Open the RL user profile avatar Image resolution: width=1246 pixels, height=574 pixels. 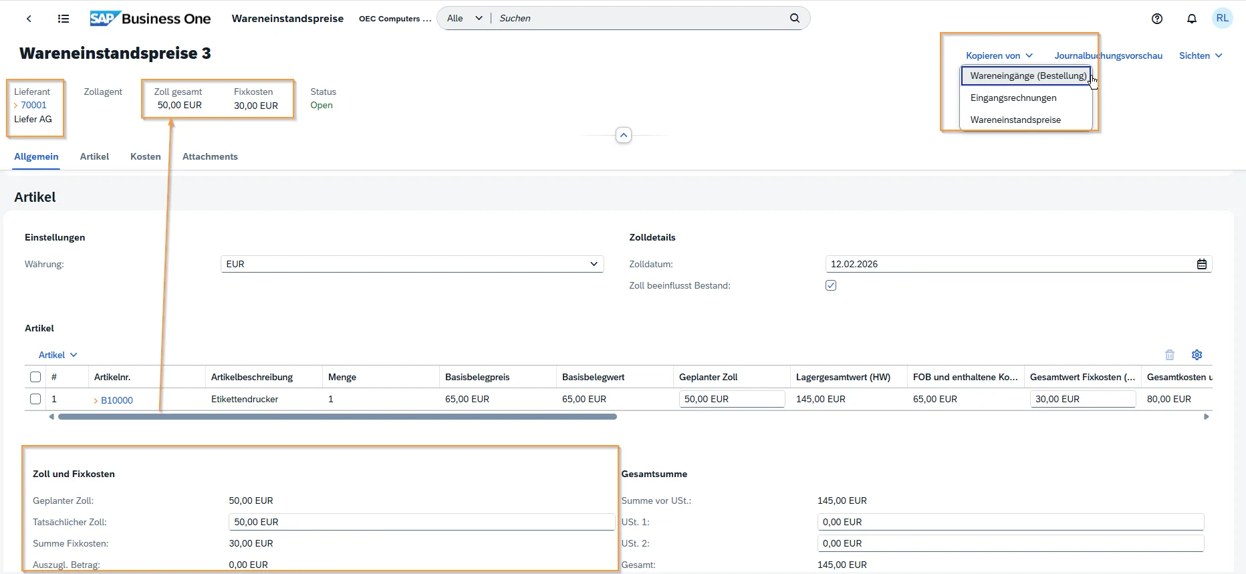1222,18
